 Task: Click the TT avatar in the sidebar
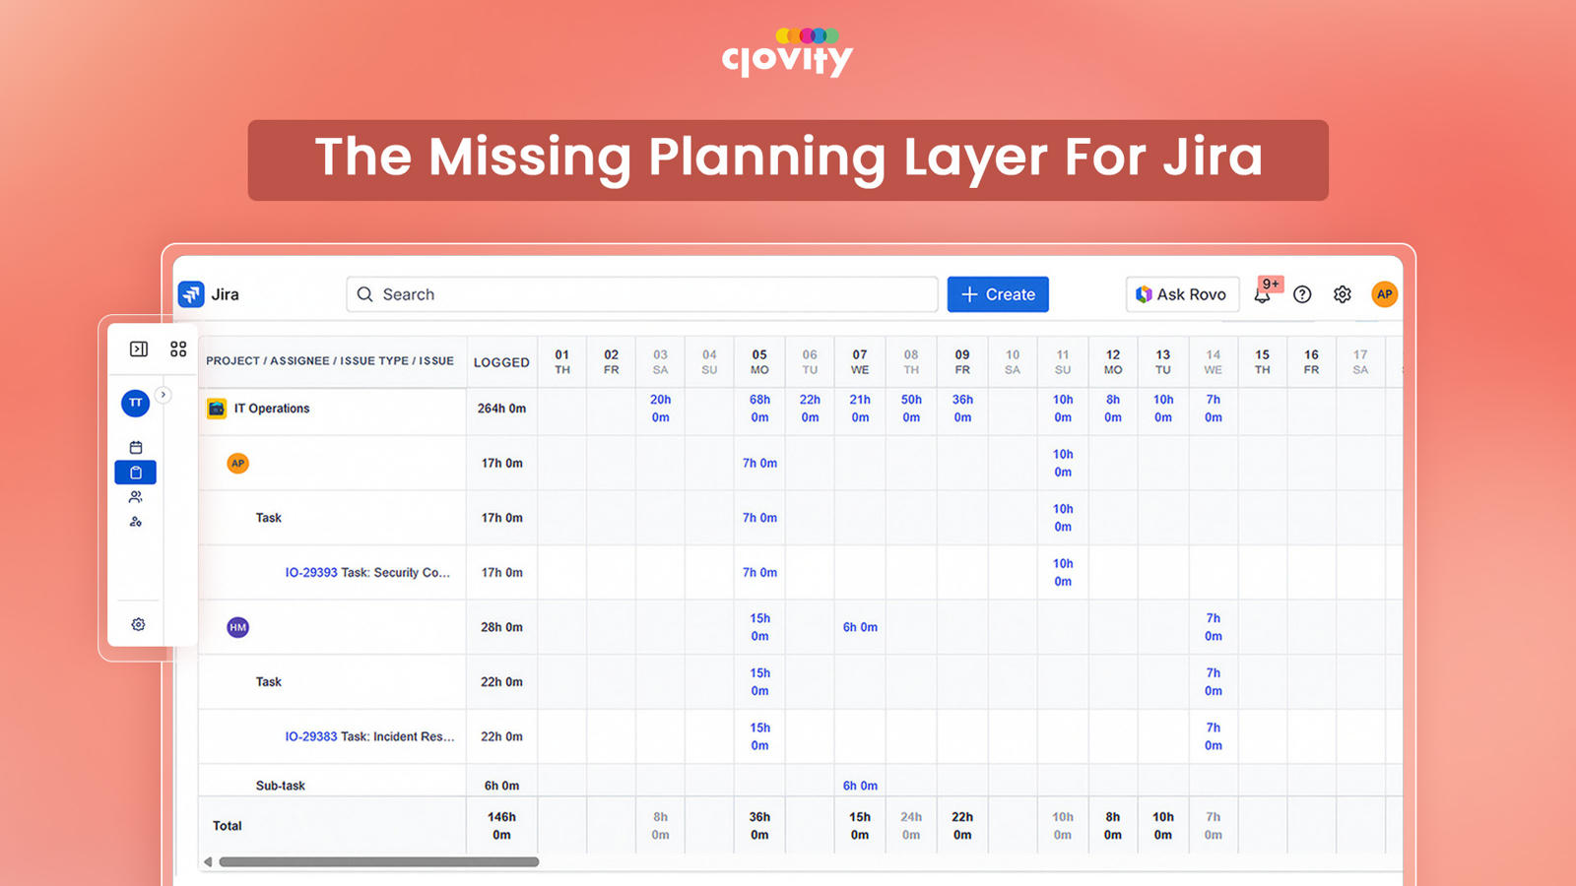pos(136,403)
